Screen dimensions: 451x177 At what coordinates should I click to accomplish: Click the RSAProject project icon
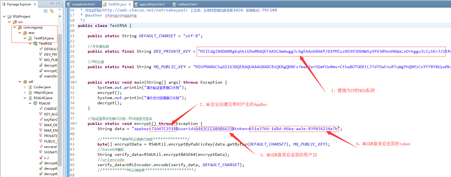tap(10, 17)
